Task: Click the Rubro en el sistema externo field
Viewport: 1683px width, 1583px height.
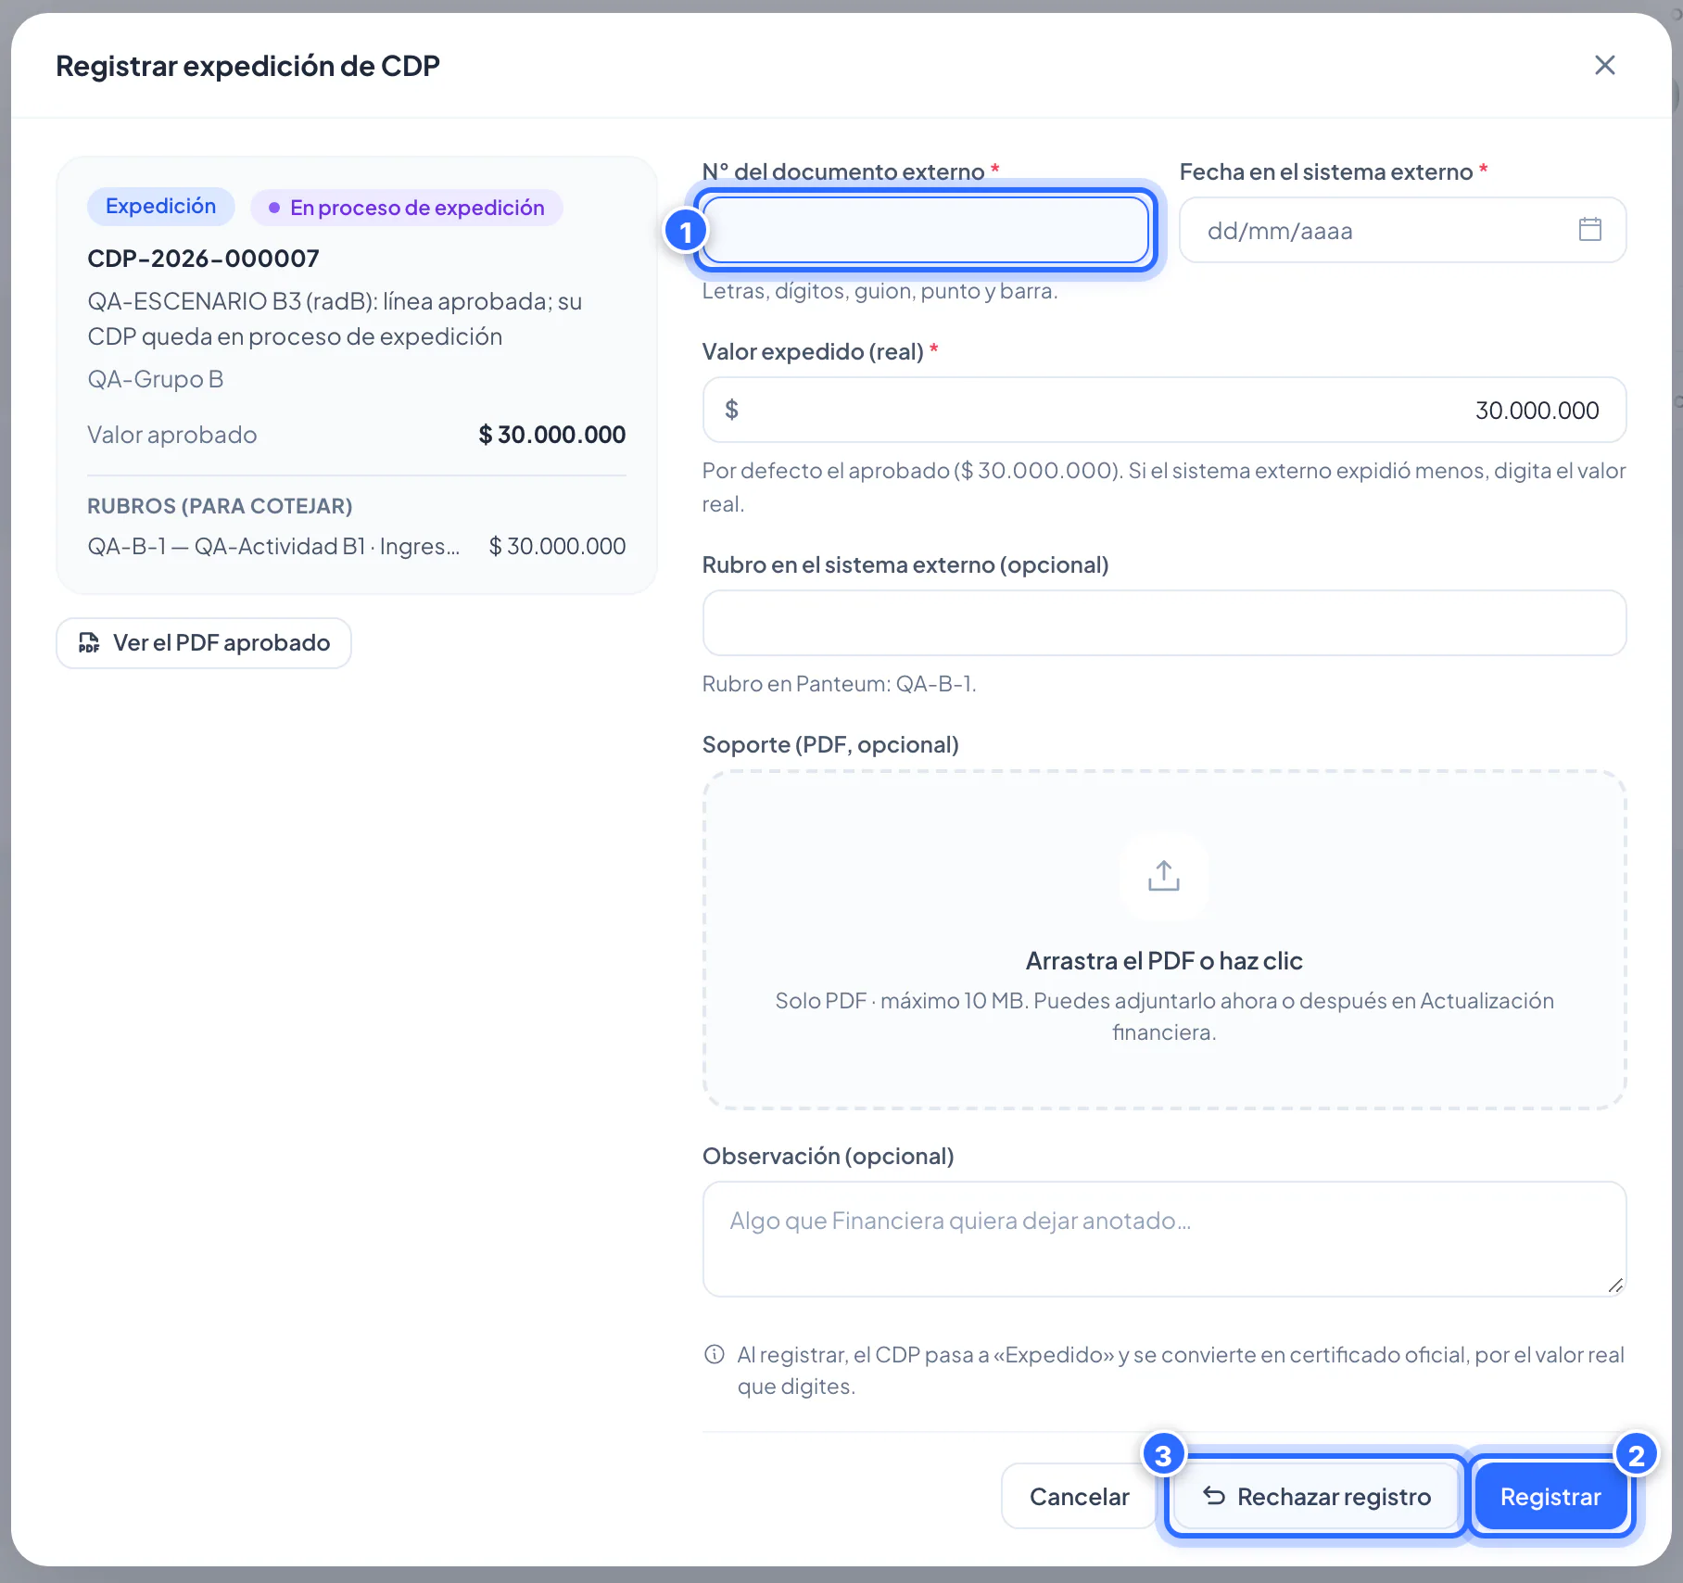Action: point(1164,623)
